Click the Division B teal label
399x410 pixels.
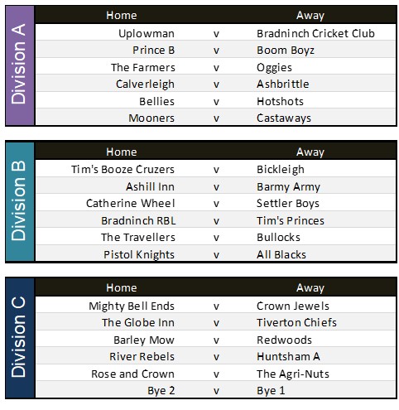pyautogui.click(x=20, y=201)
